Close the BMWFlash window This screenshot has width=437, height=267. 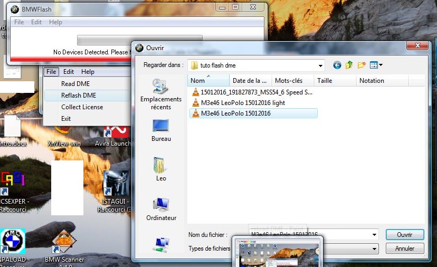(x=253, y=7)
